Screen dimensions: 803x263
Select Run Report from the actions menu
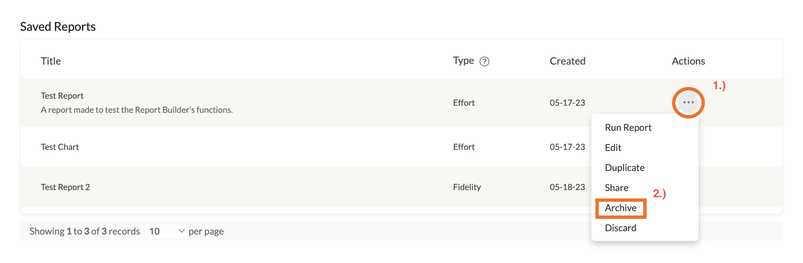[x=628, y=127]
